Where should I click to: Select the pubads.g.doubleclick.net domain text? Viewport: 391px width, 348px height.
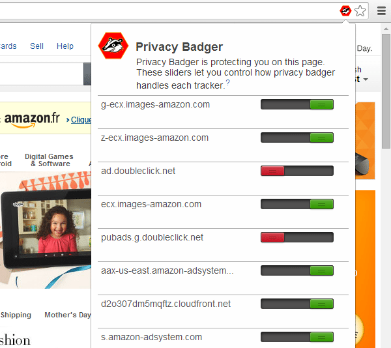(x=152, y=238)
